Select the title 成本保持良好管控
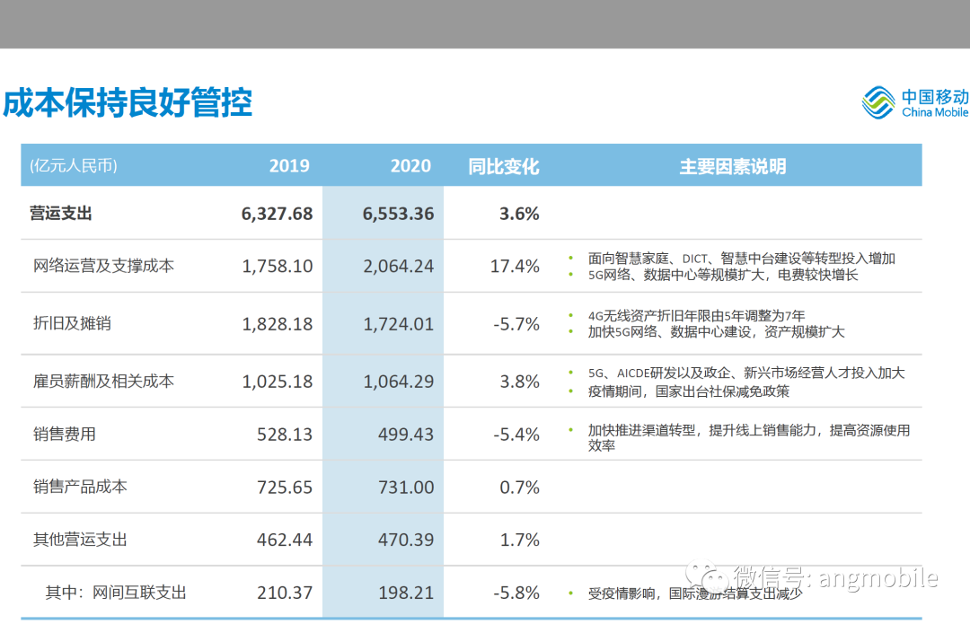Viewport: 970px width, 624px height. click(128, 102)
